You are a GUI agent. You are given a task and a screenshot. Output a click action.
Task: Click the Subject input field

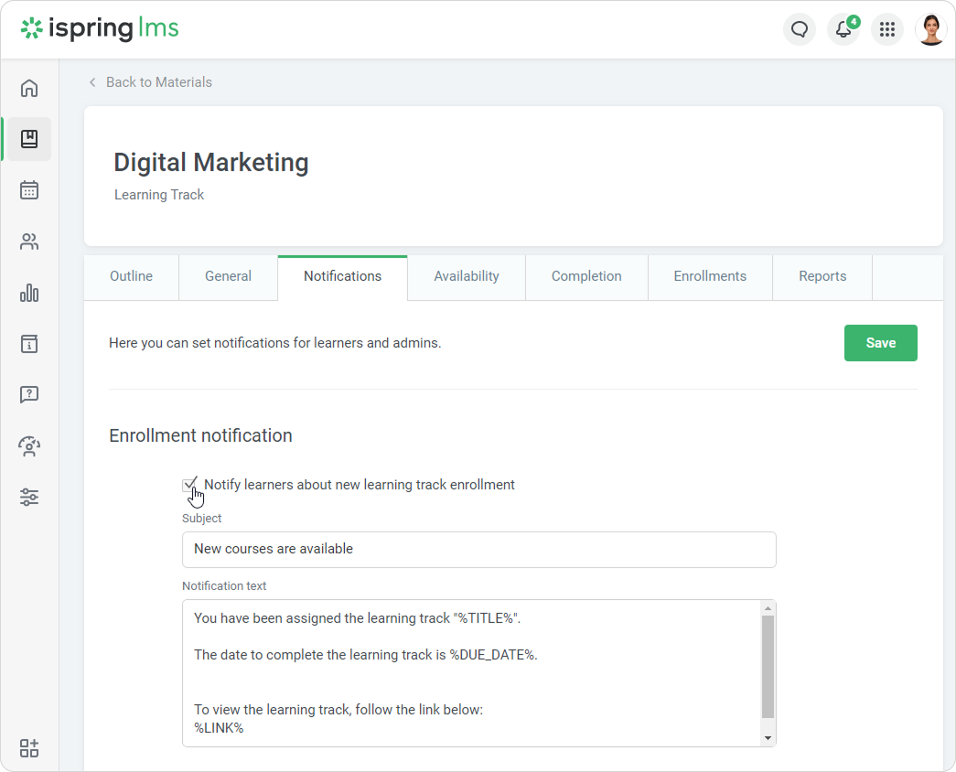pyautogui.click(x=478, y=550)
